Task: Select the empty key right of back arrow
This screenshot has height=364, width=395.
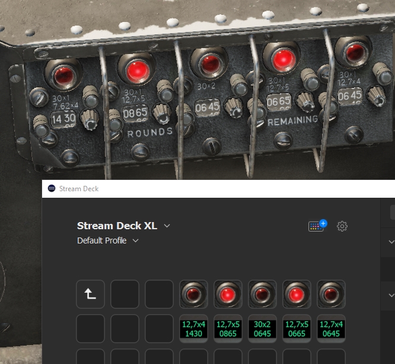Action: tap(125, 295)
